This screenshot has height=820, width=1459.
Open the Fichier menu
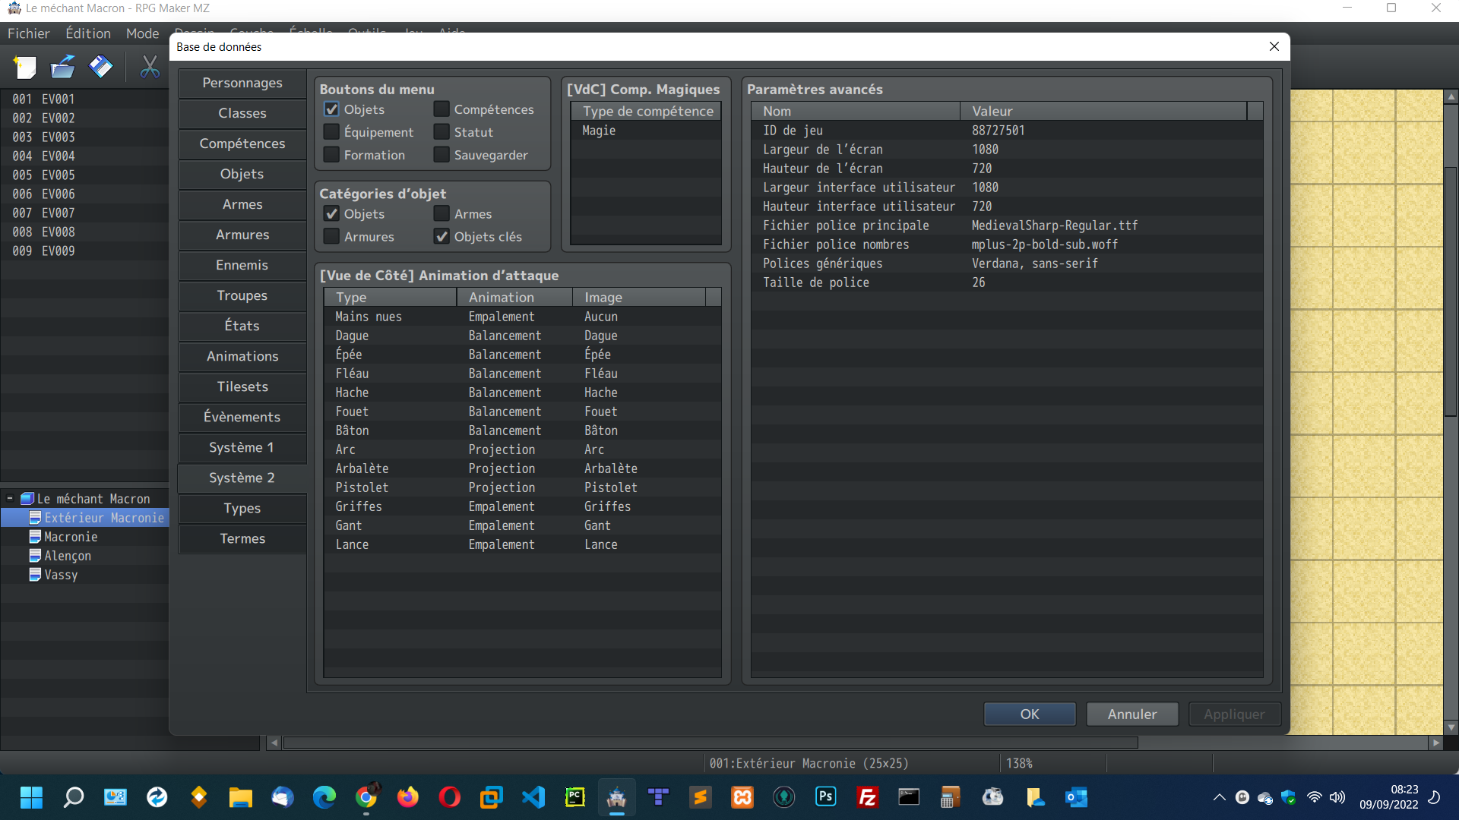tap(28, 33)
